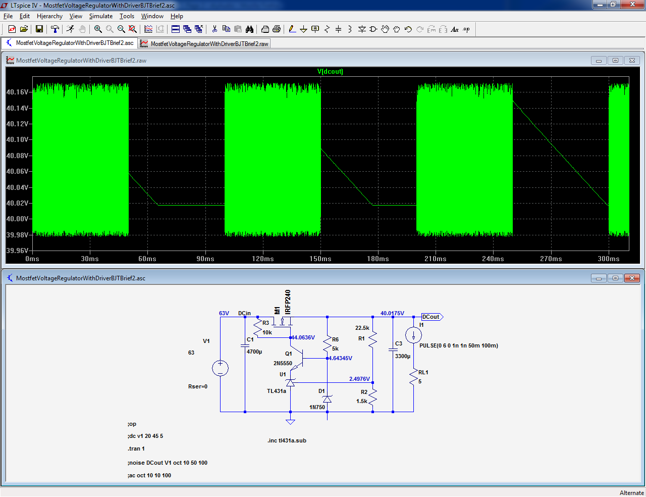Place a Capacitor from the toolbar
The width and height of the screenshot is (646, 497).
[x=339, y=29]
